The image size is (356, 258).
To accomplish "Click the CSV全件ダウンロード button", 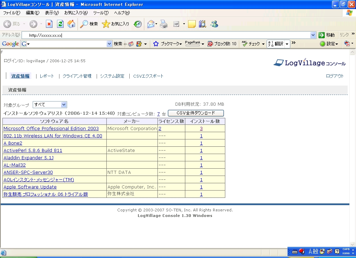I will click(x=196, y=113).
